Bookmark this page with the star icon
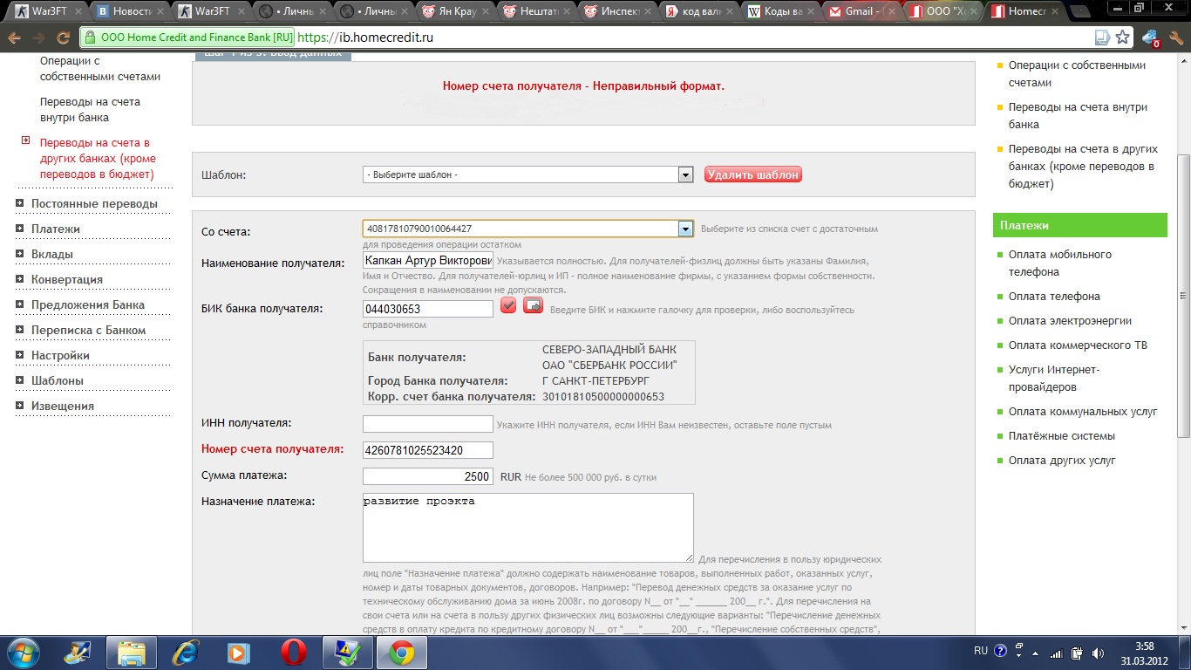 click(x=1123, y=38)
